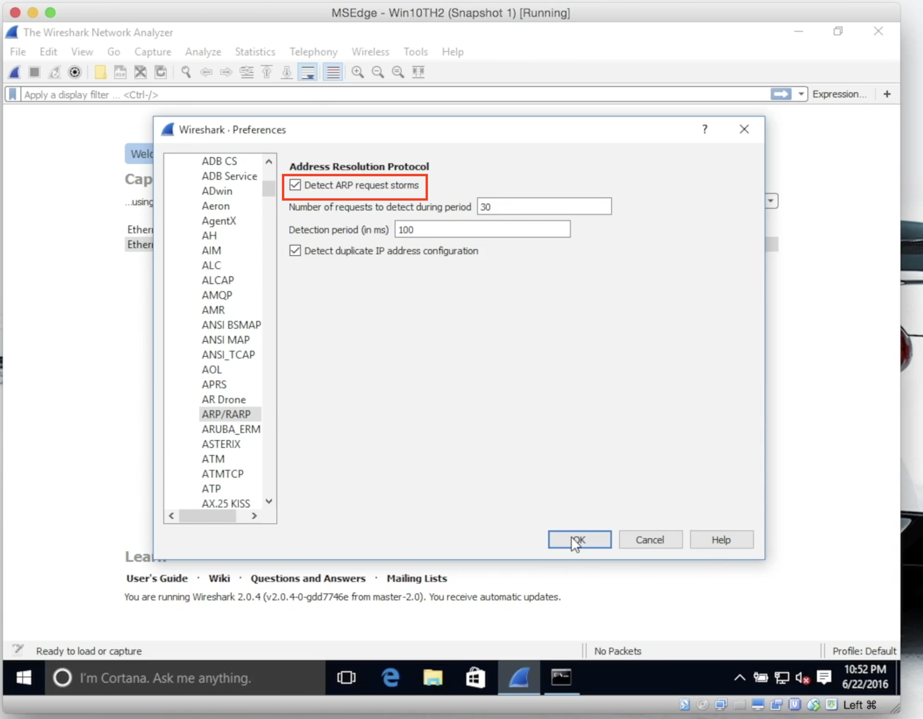
Task: Click the resize columns toolbar icon
Action: 418,72
